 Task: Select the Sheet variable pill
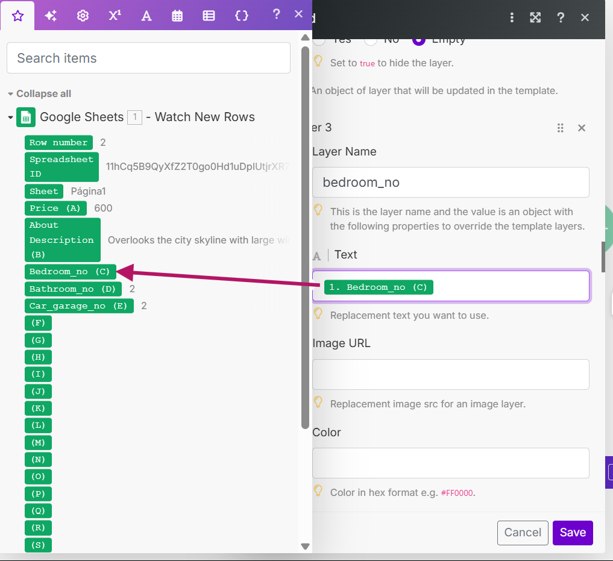44,191
